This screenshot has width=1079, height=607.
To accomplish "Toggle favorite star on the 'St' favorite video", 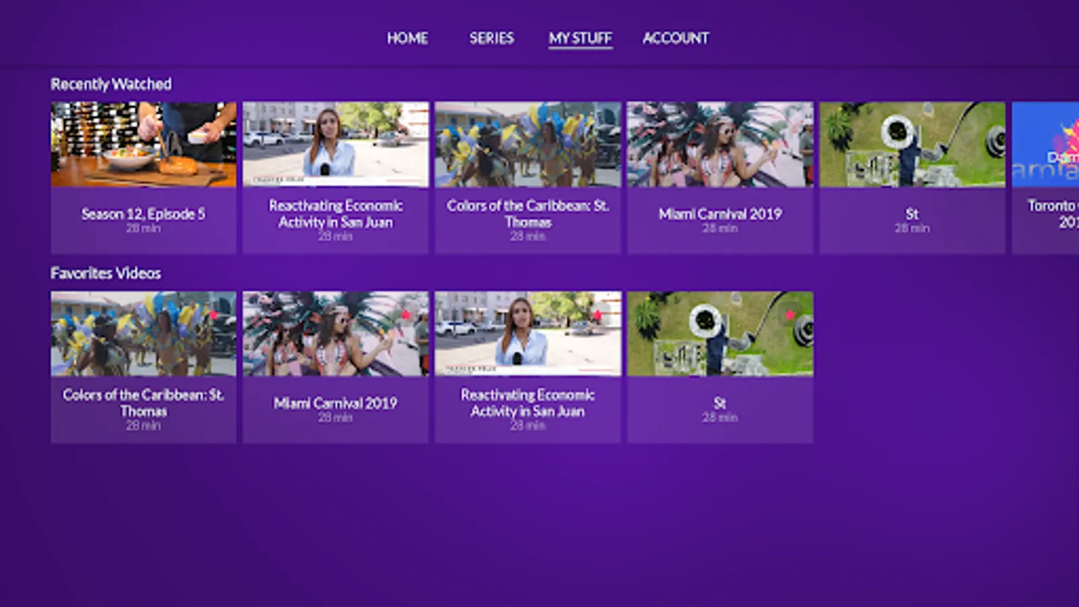I will pyautogui.click(x=790, y=315).
